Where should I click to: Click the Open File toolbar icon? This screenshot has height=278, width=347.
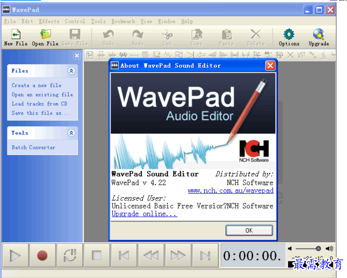(x=45, y=35)
